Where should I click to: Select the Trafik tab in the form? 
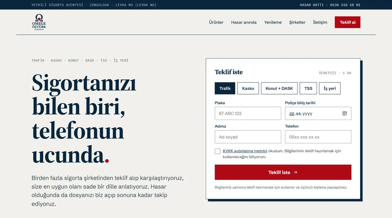(x=225, y=88)
